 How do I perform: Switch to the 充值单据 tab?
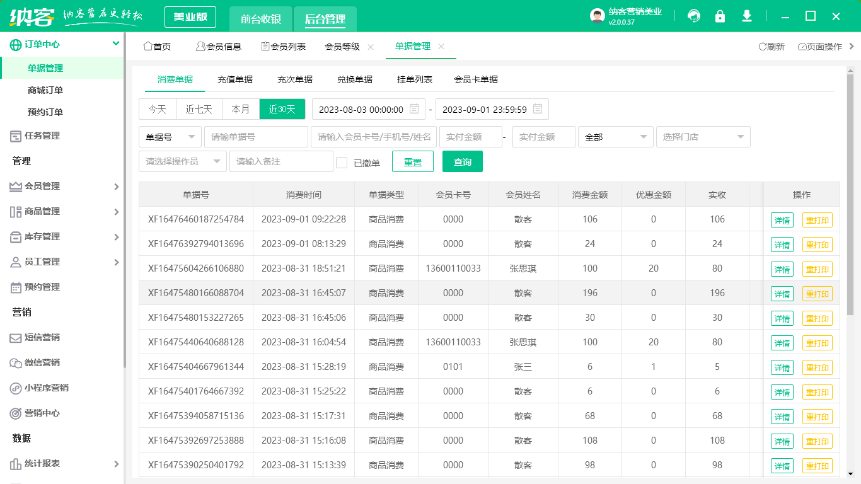pyautogui.click(x=236, y=79)
